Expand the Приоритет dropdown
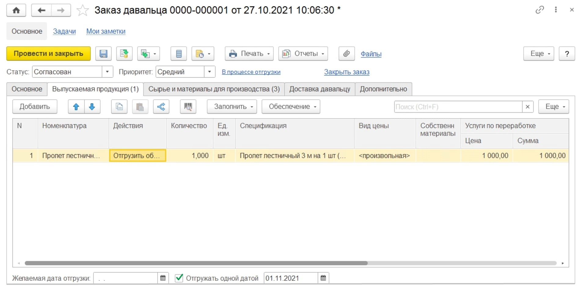This screenshot has height=288, width=578. [x=210, y=72]
